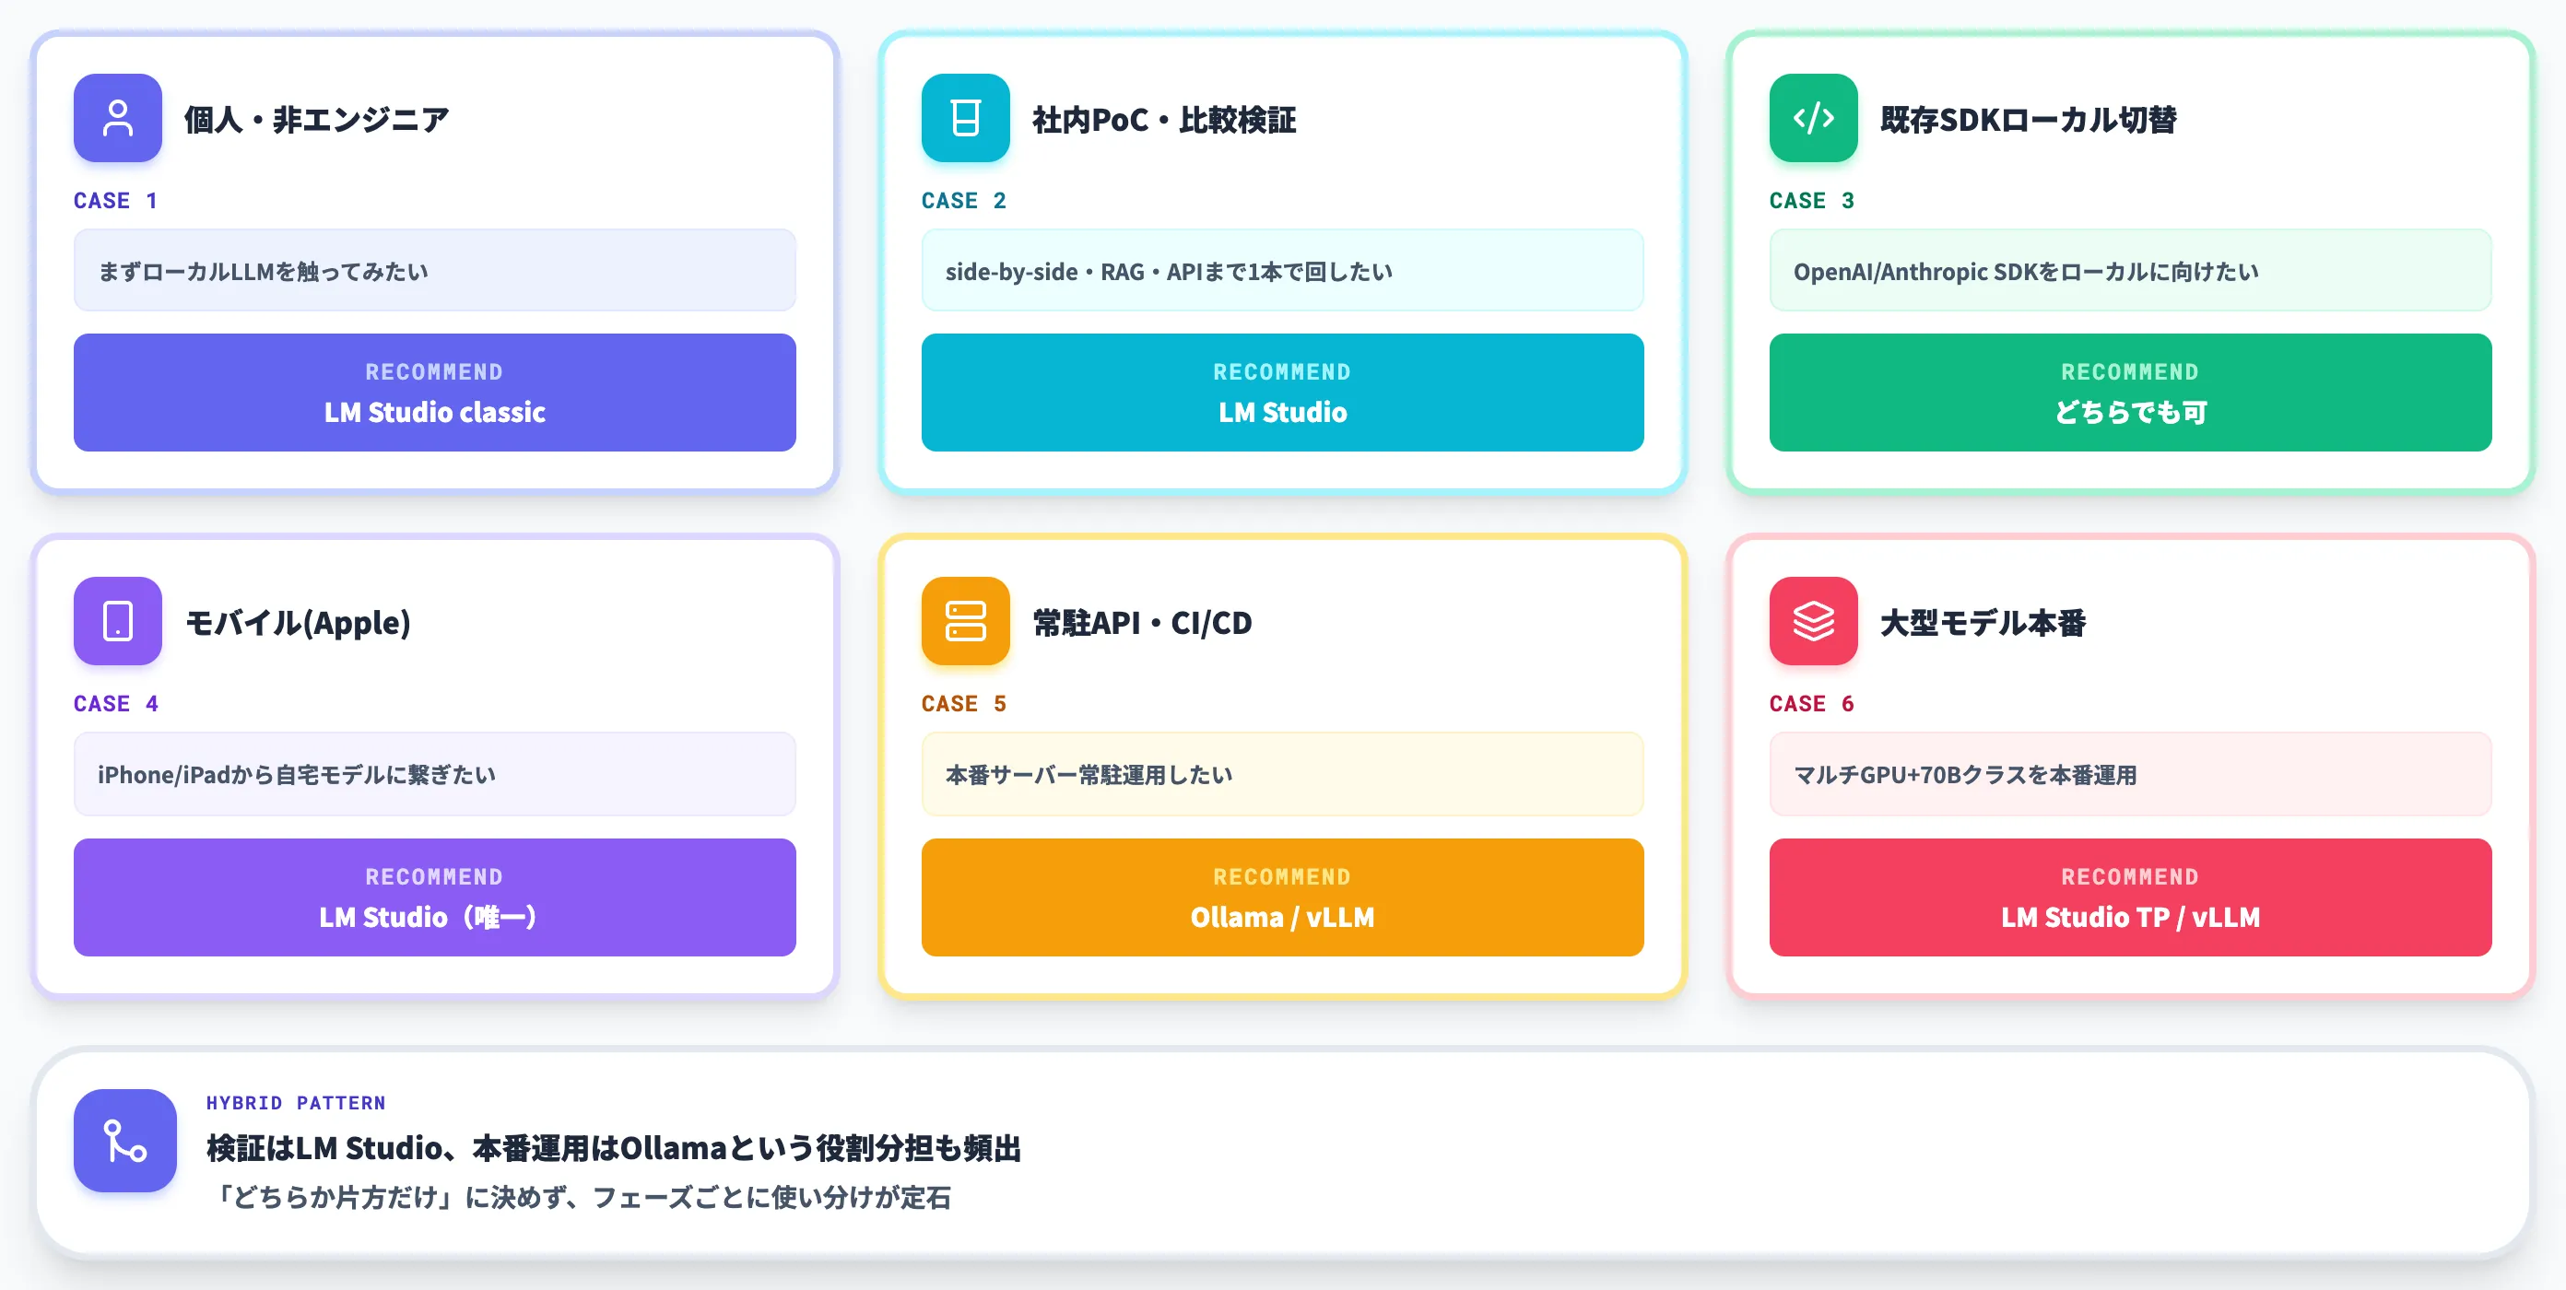Click the CASE 2 label
Image resolution: width=2566 pixels, height=1290 pixels.
964,200
